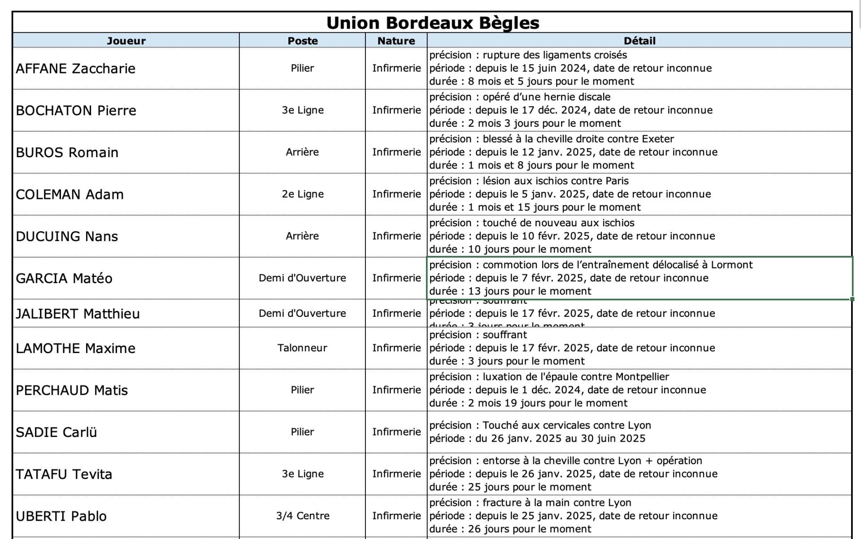
Task: Select the LAMOTHE Maxime cell
Action: (x=126, y=348)
